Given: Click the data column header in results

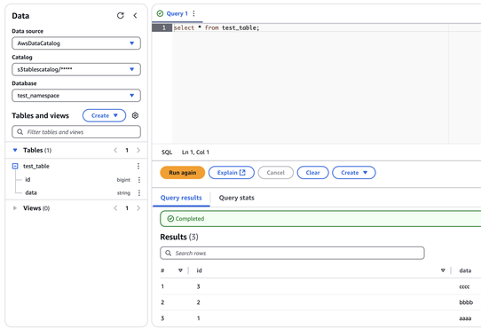Looking at the screenshot, I should [465, 270].
